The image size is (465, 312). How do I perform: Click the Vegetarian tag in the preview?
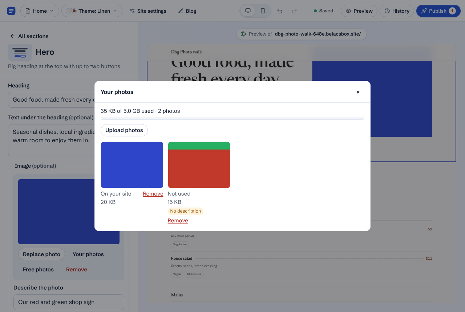(x=180, y=244)
